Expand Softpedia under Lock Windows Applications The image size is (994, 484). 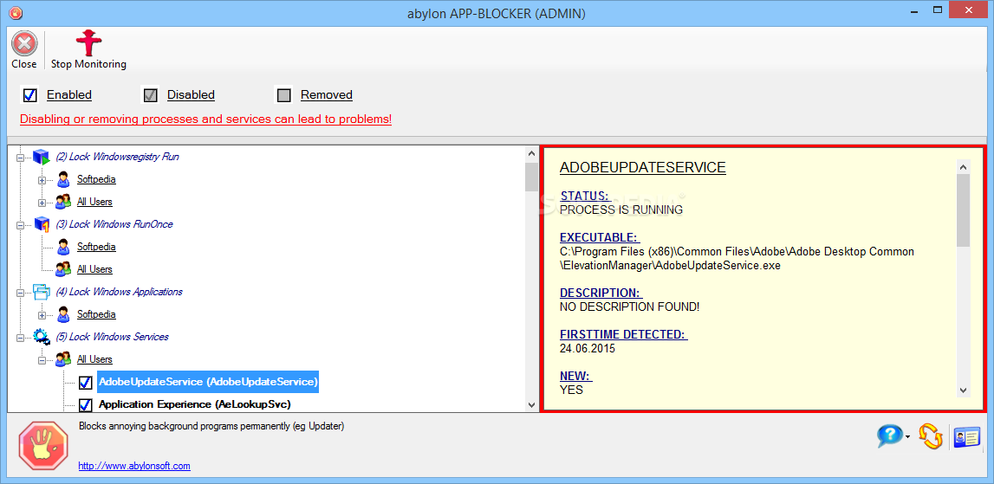(42, 315)
